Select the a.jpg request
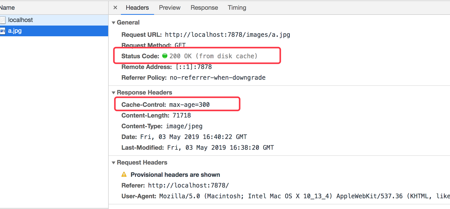The image size is (450, 209). pos(15,31)
